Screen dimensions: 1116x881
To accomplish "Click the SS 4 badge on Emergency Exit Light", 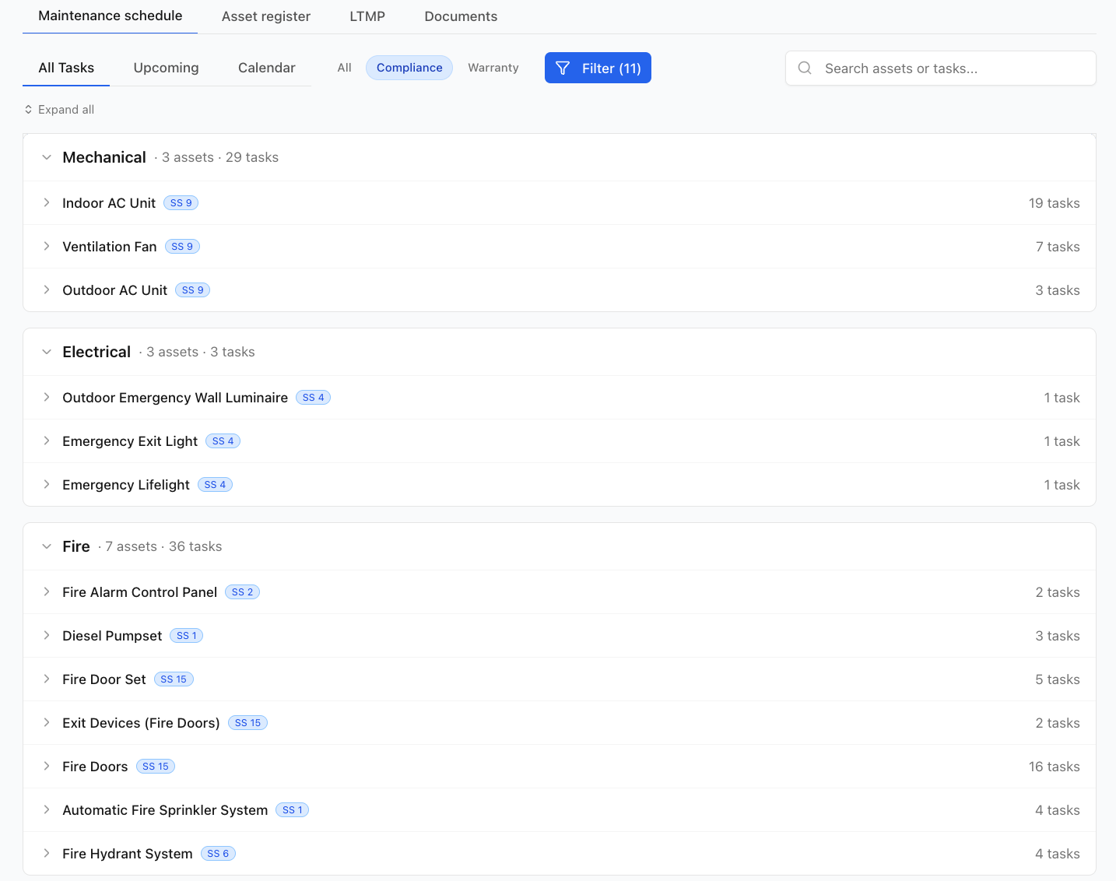I will pos(223,441).
